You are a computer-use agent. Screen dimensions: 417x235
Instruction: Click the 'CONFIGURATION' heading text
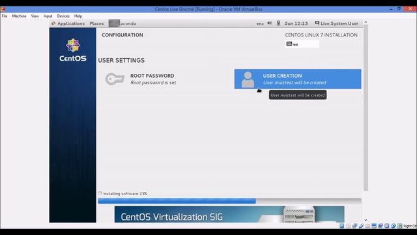click(x=122, y=35)
